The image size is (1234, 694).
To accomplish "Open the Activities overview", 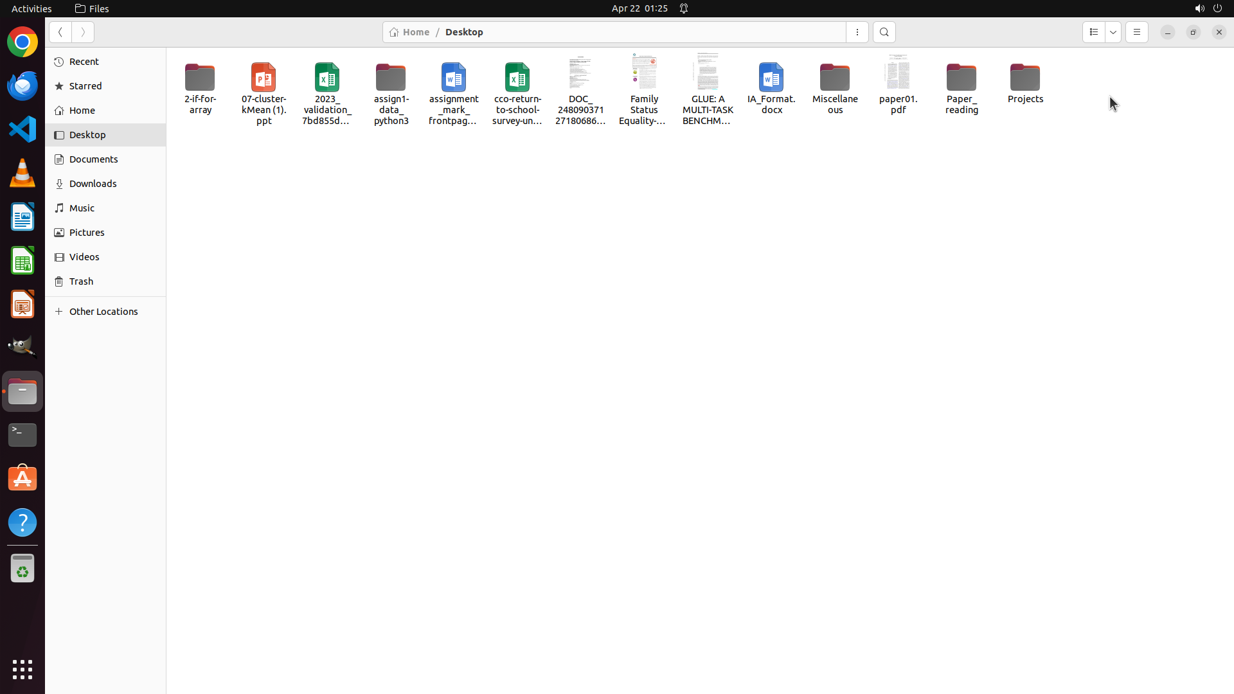I will click(31, 8).
